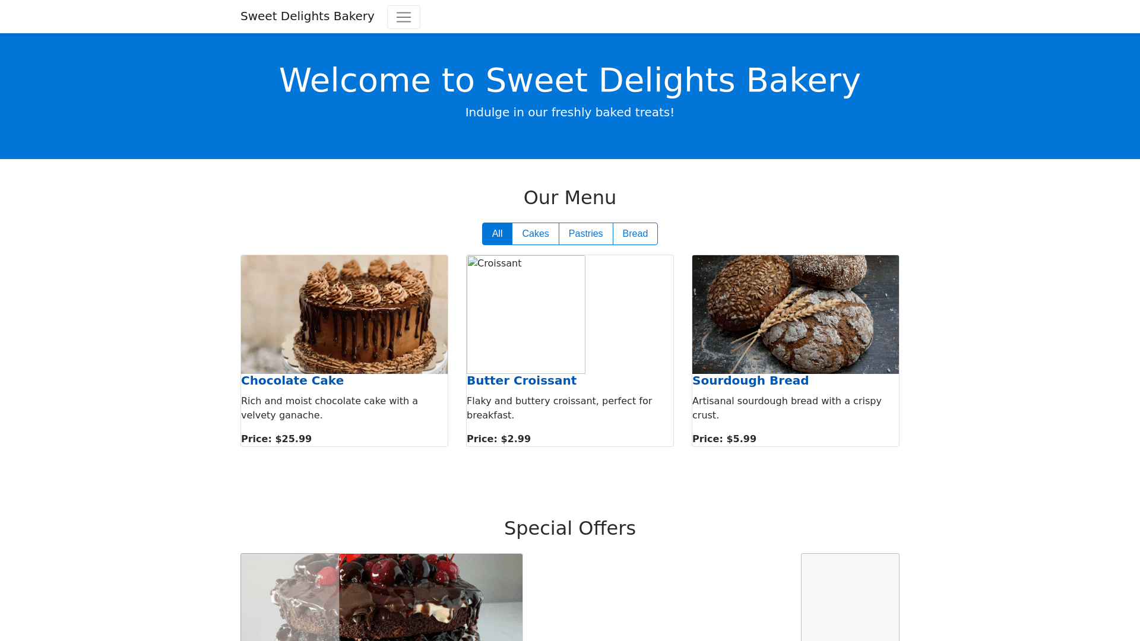
Task: Click the chocolate cake photo
Action: pyautogui.click(x=344, y=315)
